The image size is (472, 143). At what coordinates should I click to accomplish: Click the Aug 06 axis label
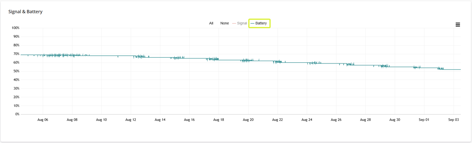coord(43,120)
